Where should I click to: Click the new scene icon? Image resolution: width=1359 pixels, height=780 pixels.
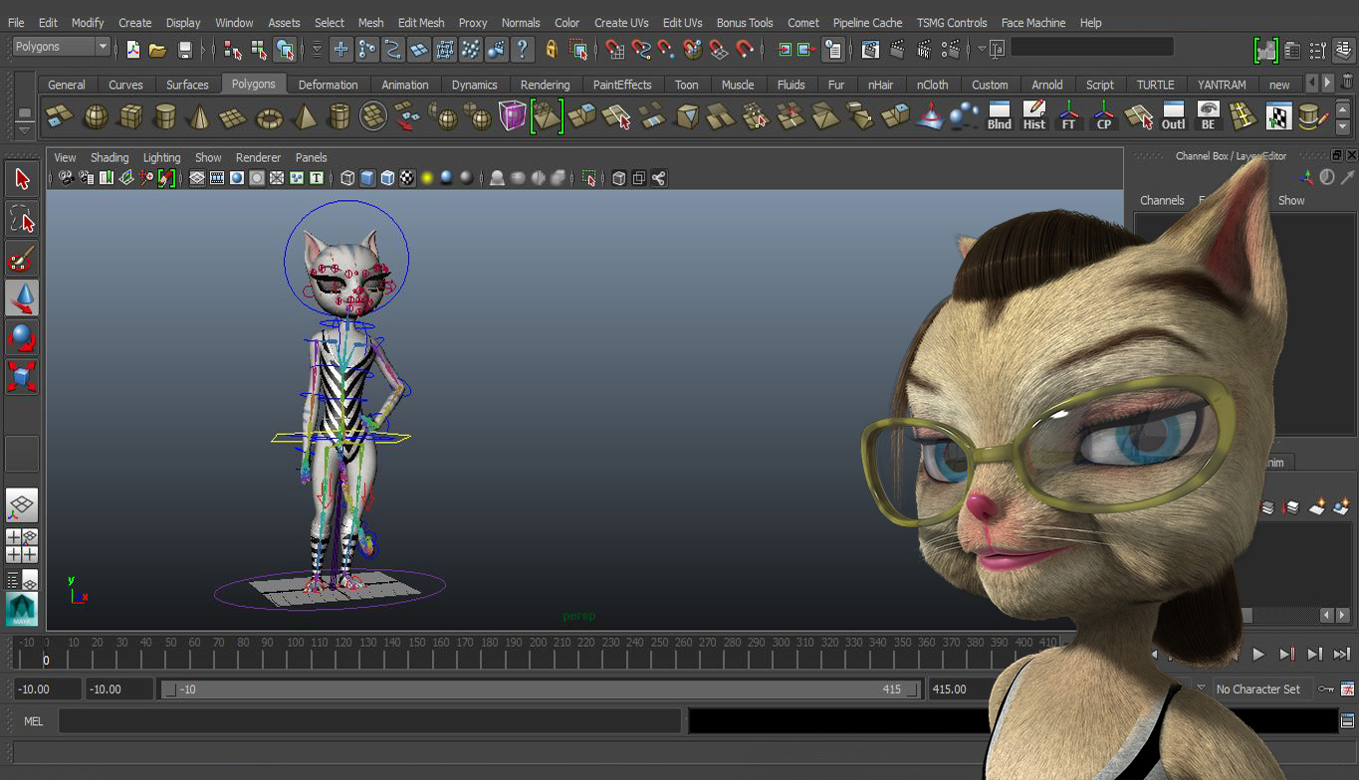click(x=133, y=49)
